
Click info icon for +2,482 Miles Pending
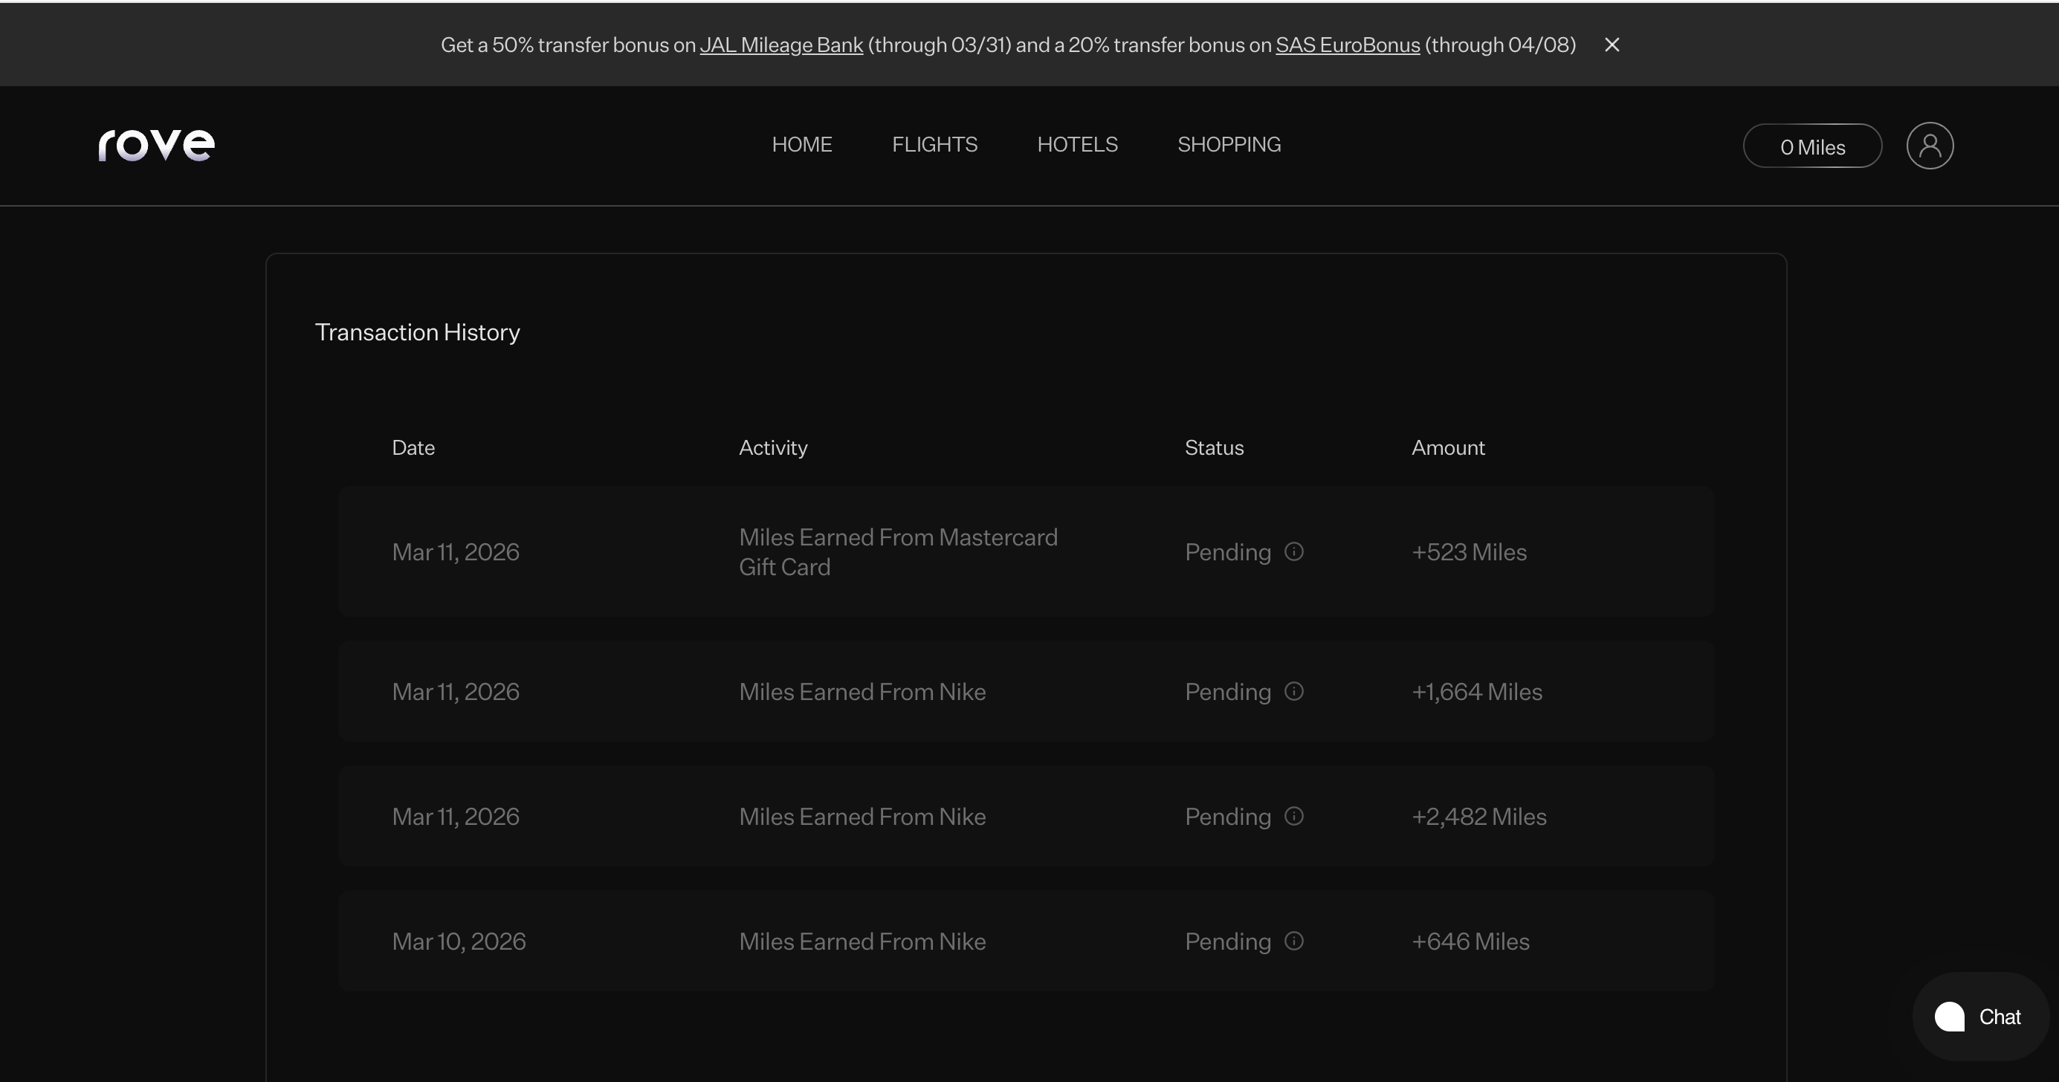click(x=1293, y=816)
